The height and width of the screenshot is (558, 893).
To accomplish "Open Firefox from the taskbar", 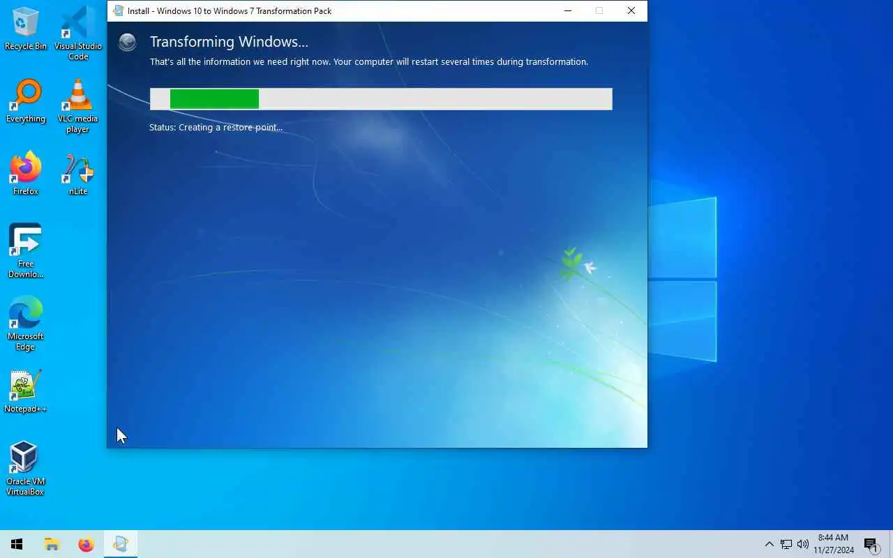I will [x=86, y=544].
